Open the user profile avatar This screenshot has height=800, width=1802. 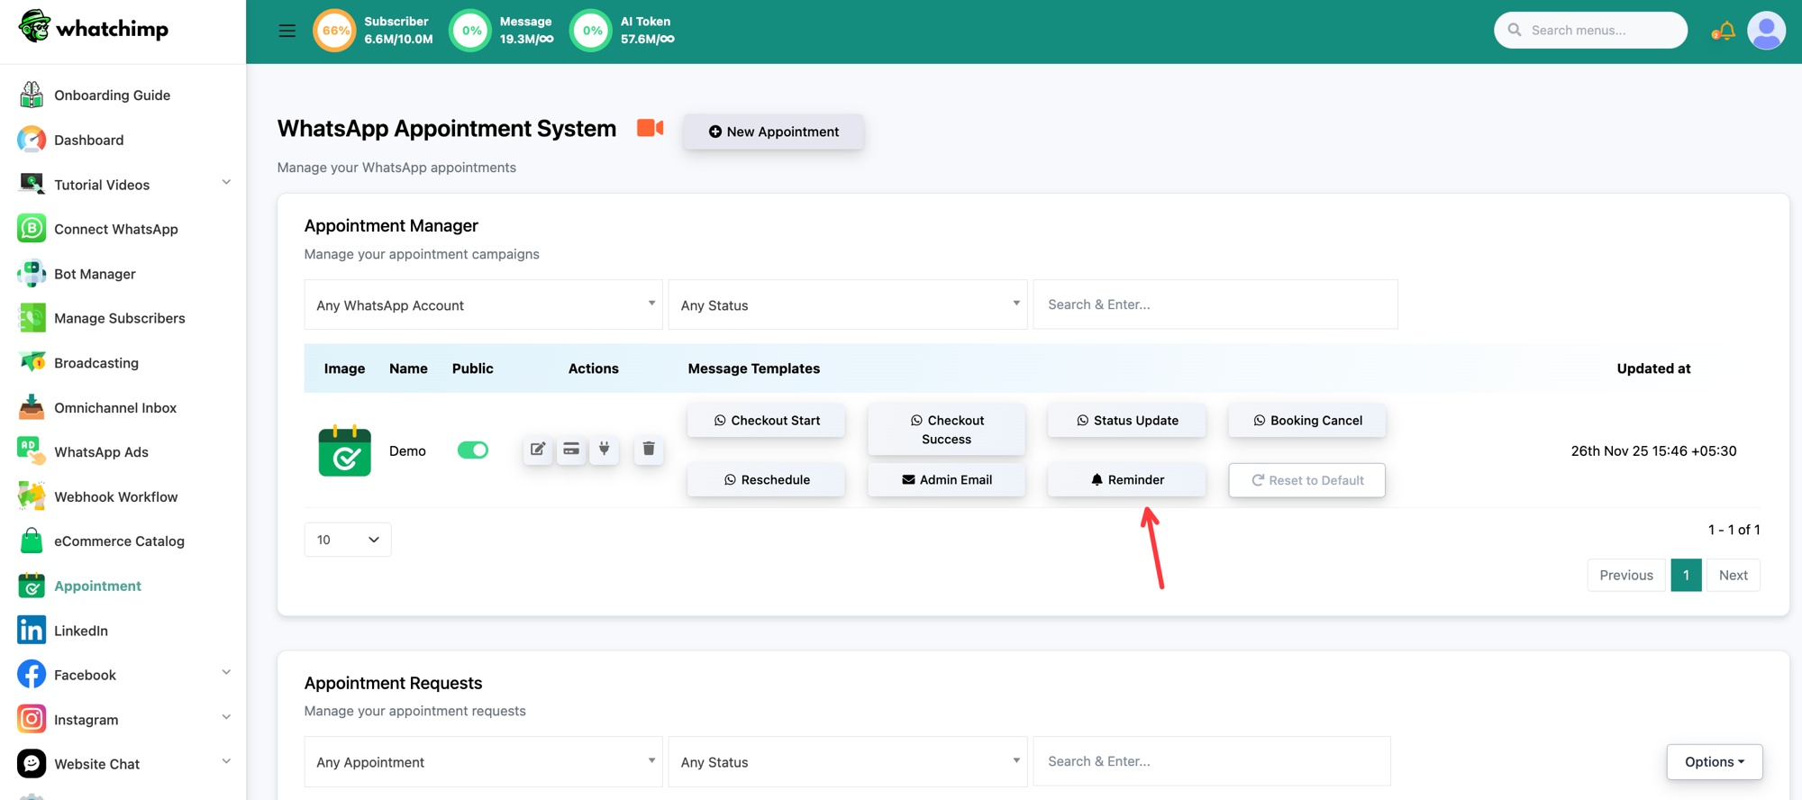[x=1766, y=31]
